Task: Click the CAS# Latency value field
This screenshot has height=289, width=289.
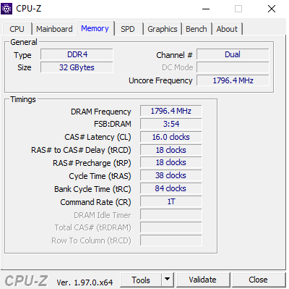Action: point(171,137)
